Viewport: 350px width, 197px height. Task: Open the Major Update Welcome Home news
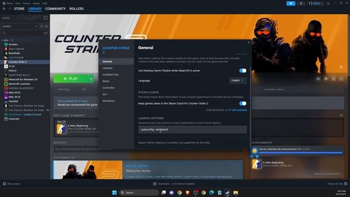point(148,170)
